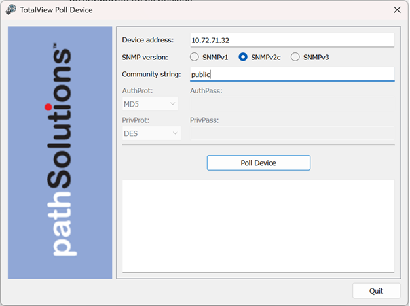Open the AuthProt MD5 dropdown
Image resolution: width=410 pixels, height=306 pixels.
pos(151,104)
